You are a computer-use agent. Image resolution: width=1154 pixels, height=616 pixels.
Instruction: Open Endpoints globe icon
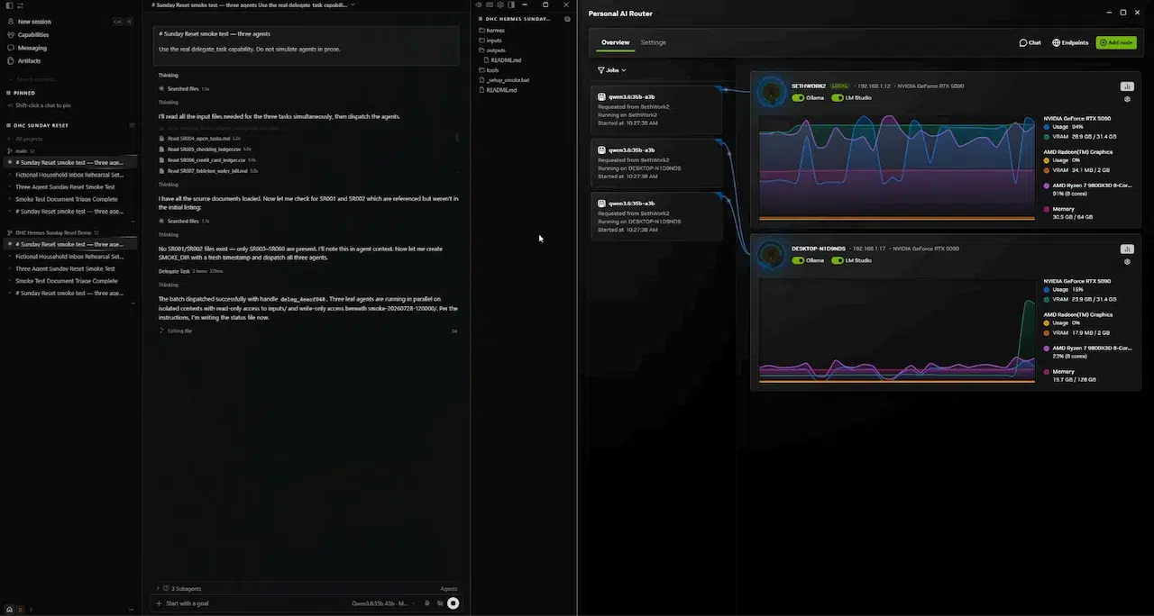click(1057, 42)
